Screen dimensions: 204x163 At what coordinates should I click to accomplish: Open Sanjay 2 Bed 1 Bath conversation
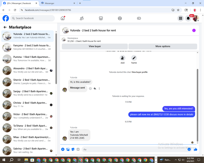(x=28, y=93)
